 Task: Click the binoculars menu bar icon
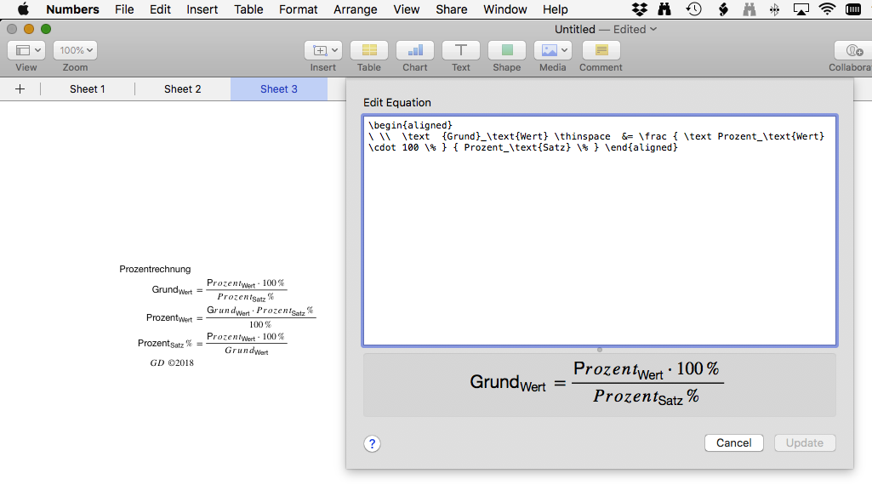[664, 9]
